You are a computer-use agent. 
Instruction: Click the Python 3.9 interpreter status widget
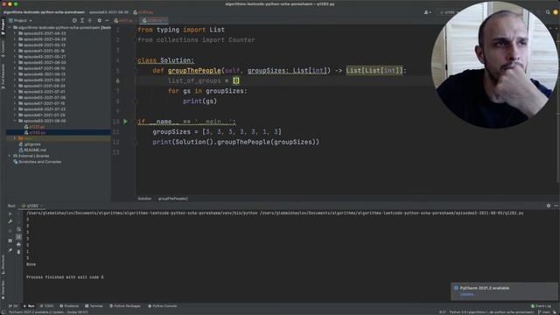492,312
